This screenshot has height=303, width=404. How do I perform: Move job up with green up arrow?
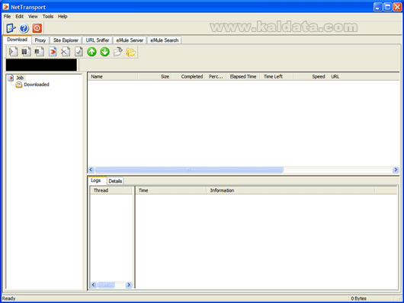(91, 52)
